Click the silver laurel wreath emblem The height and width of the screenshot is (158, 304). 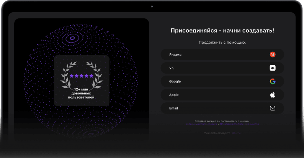[x=82, y=75]
